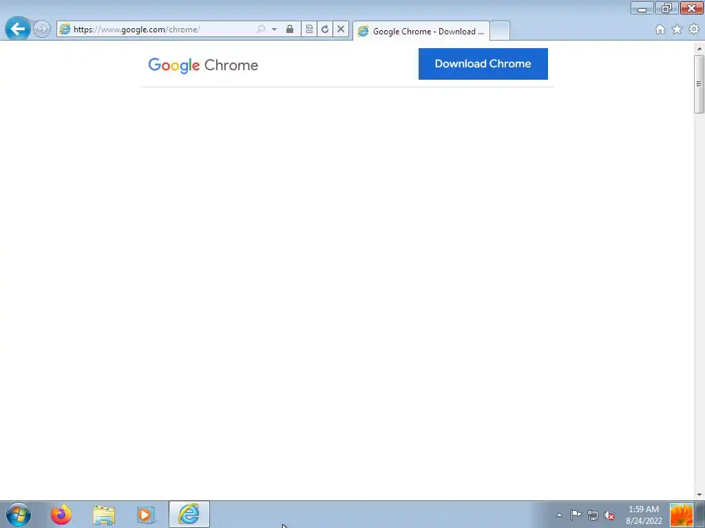This screenshot has height=528, width=705.
Task: Click the orange flower icon in the tray
Action: point(681,515)
